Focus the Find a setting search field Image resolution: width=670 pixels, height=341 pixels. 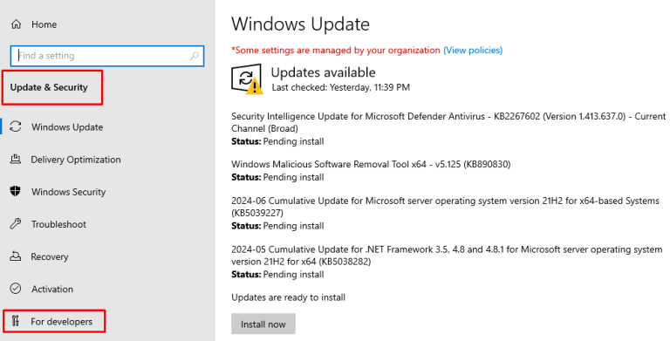pos(107,56)
